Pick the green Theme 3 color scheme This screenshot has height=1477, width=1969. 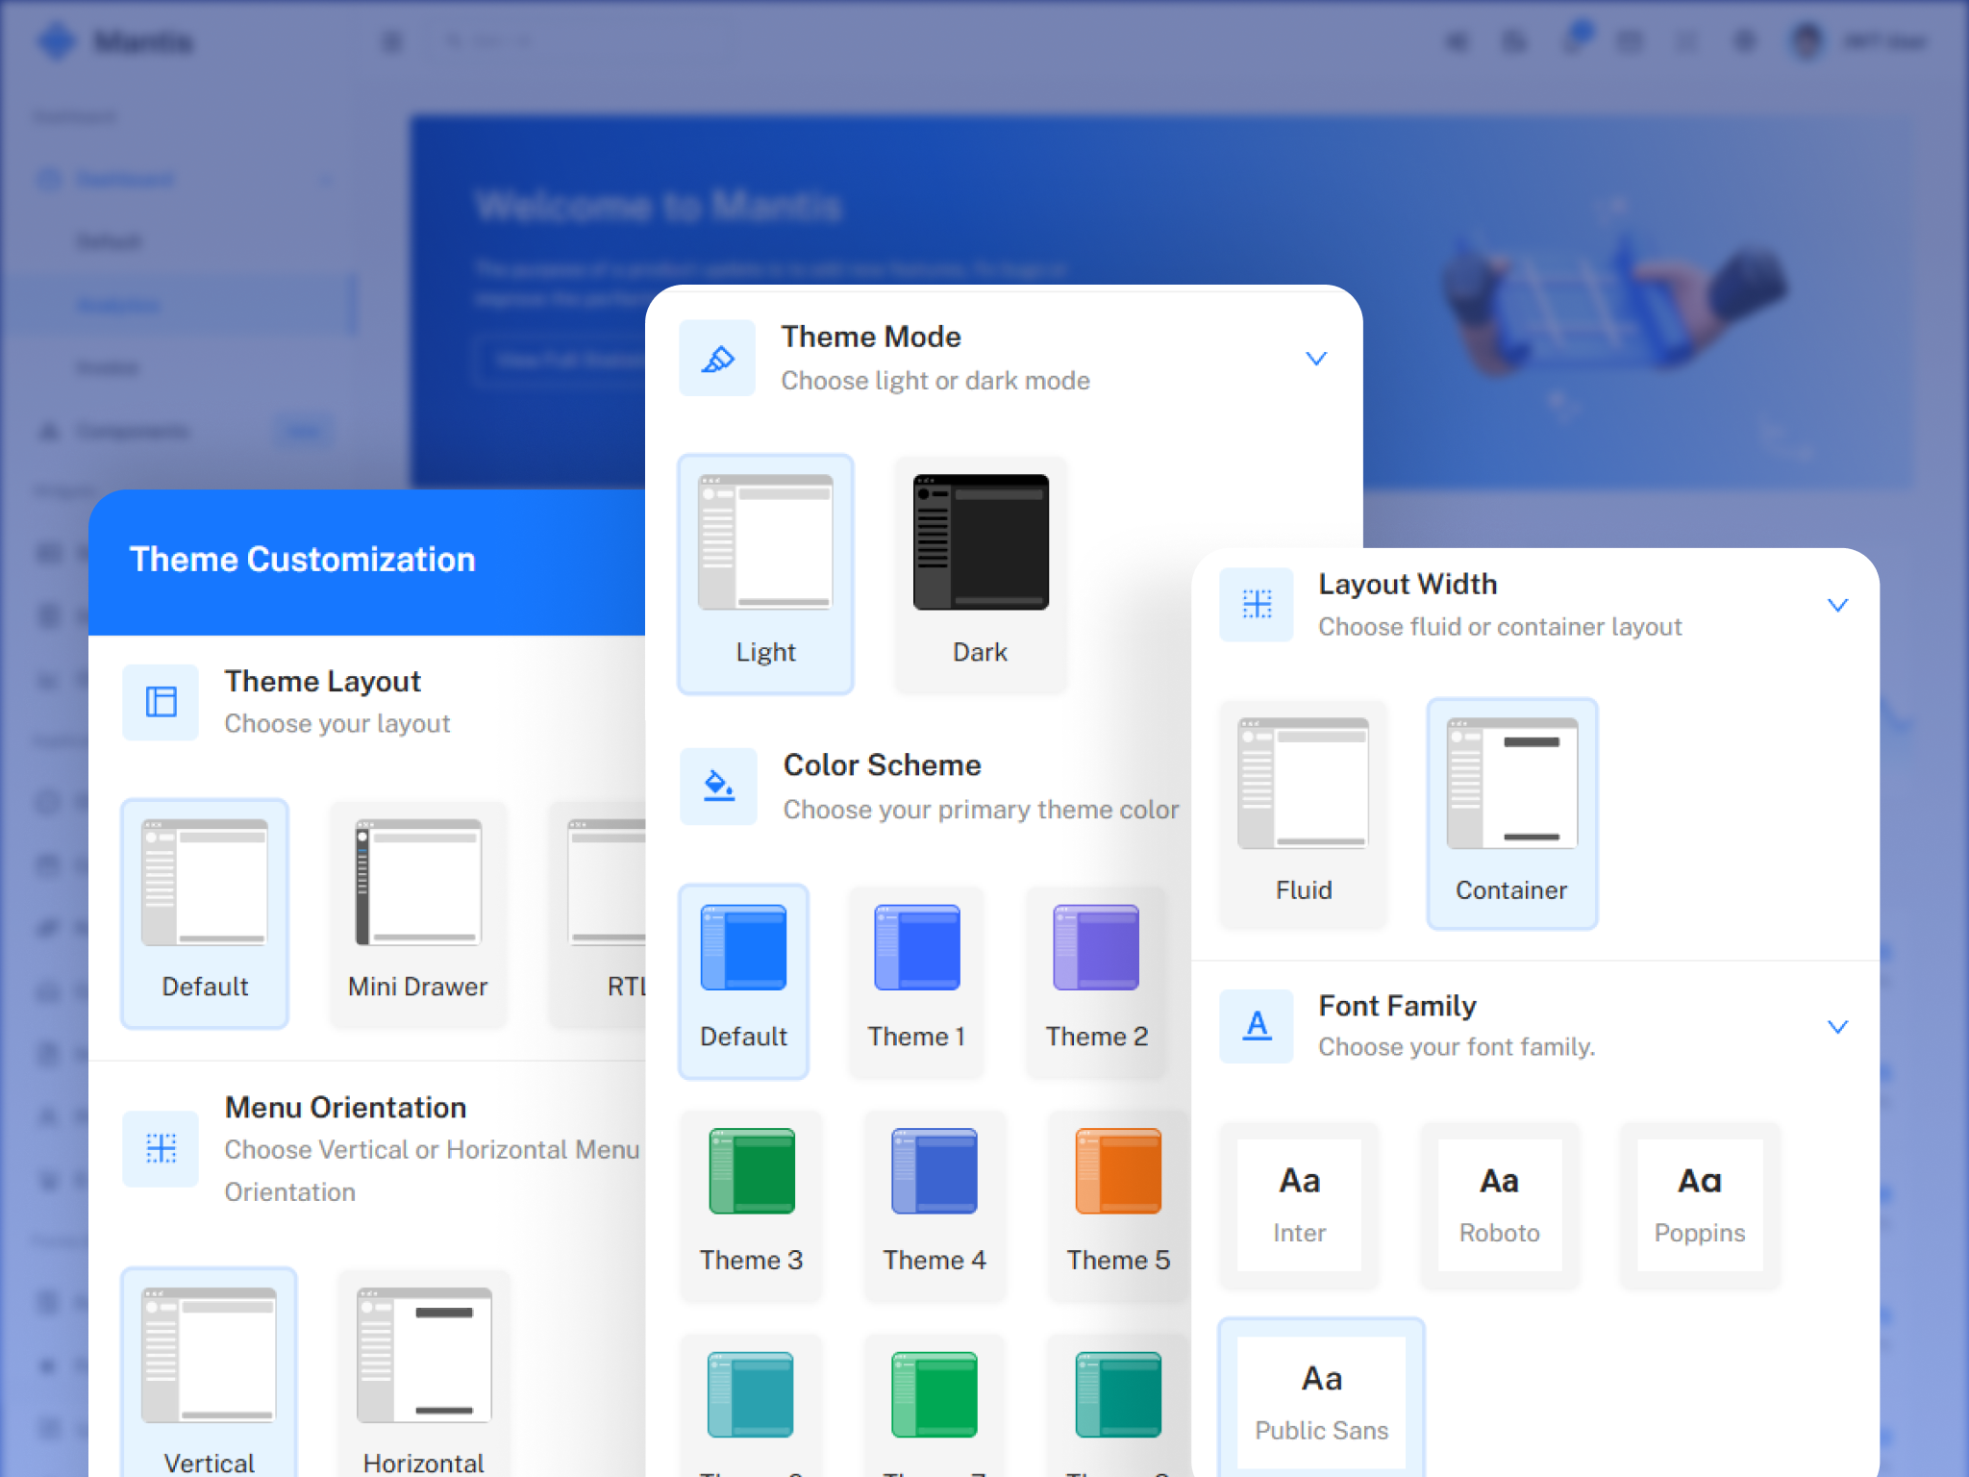point(751,1171)
